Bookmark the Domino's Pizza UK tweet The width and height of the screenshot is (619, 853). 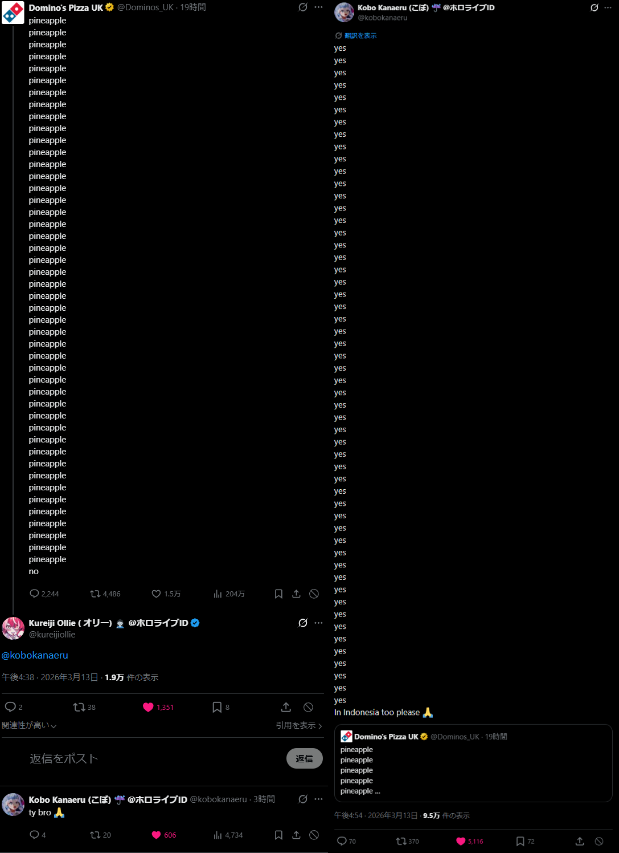click(278, 594)
